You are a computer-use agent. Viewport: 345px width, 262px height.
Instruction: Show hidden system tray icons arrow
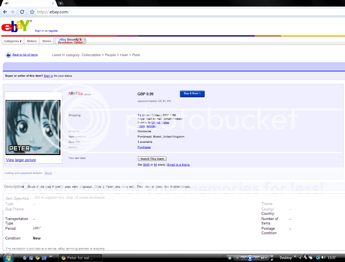coord(300,258)
